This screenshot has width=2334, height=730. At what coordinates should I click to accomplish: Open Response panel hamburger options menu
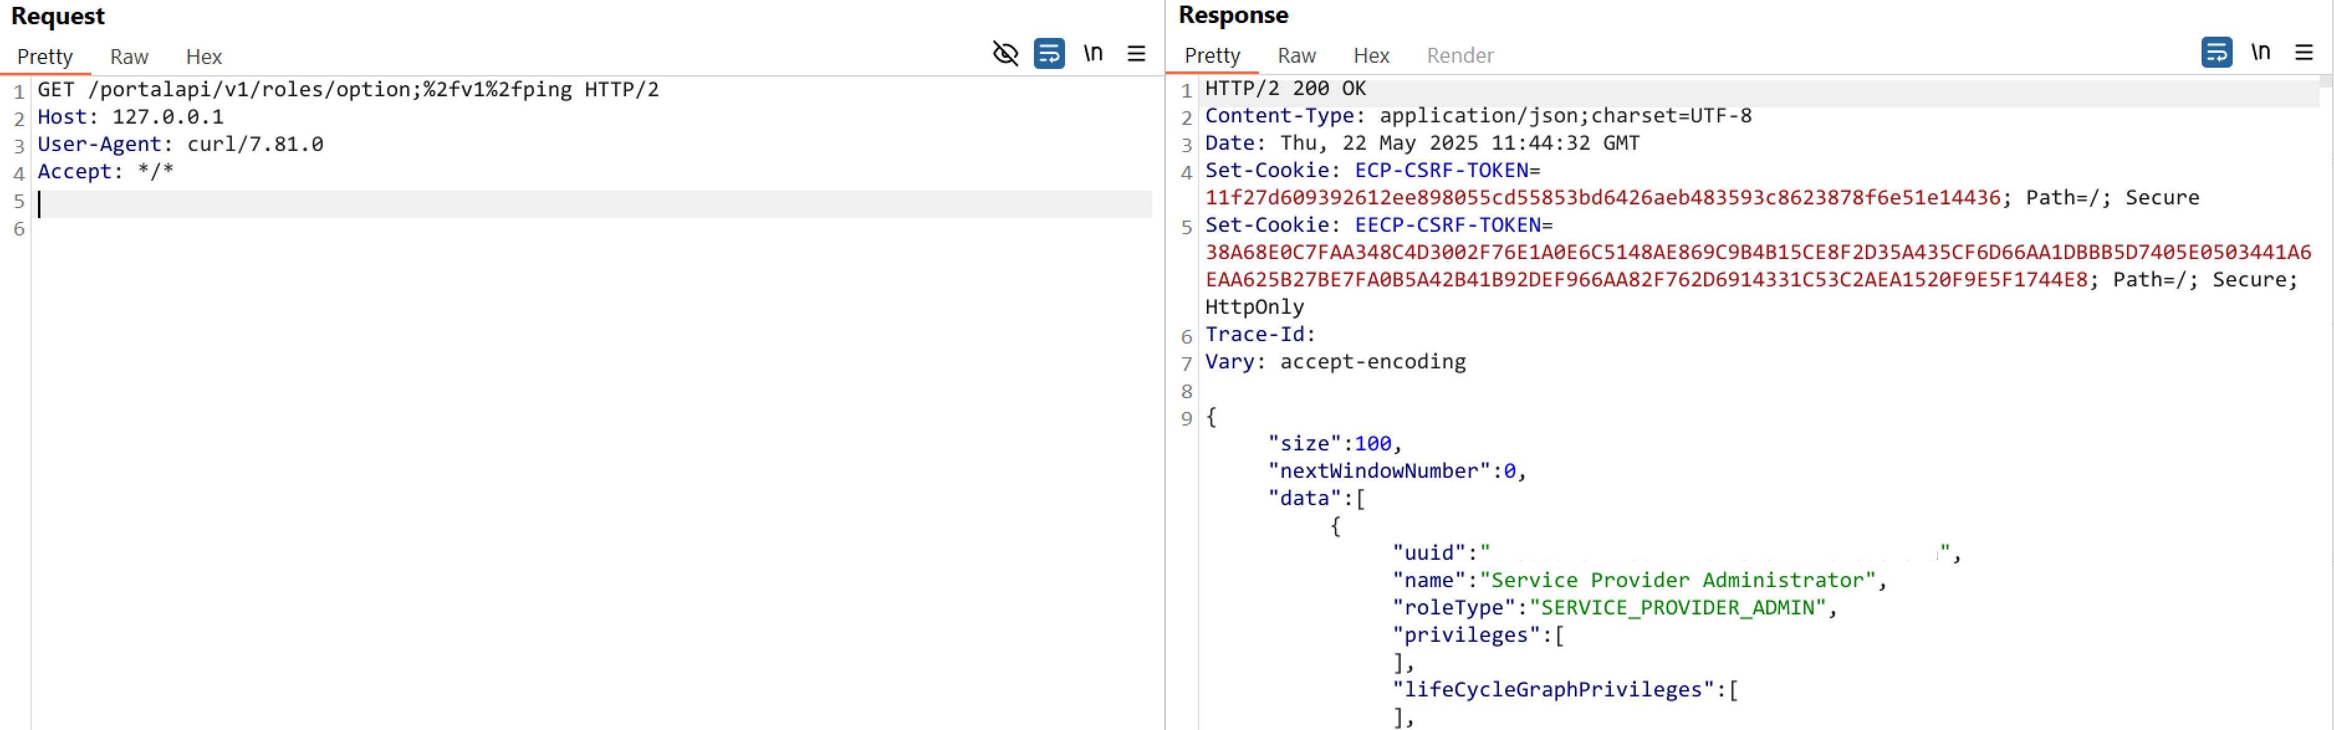(2303, 53)
